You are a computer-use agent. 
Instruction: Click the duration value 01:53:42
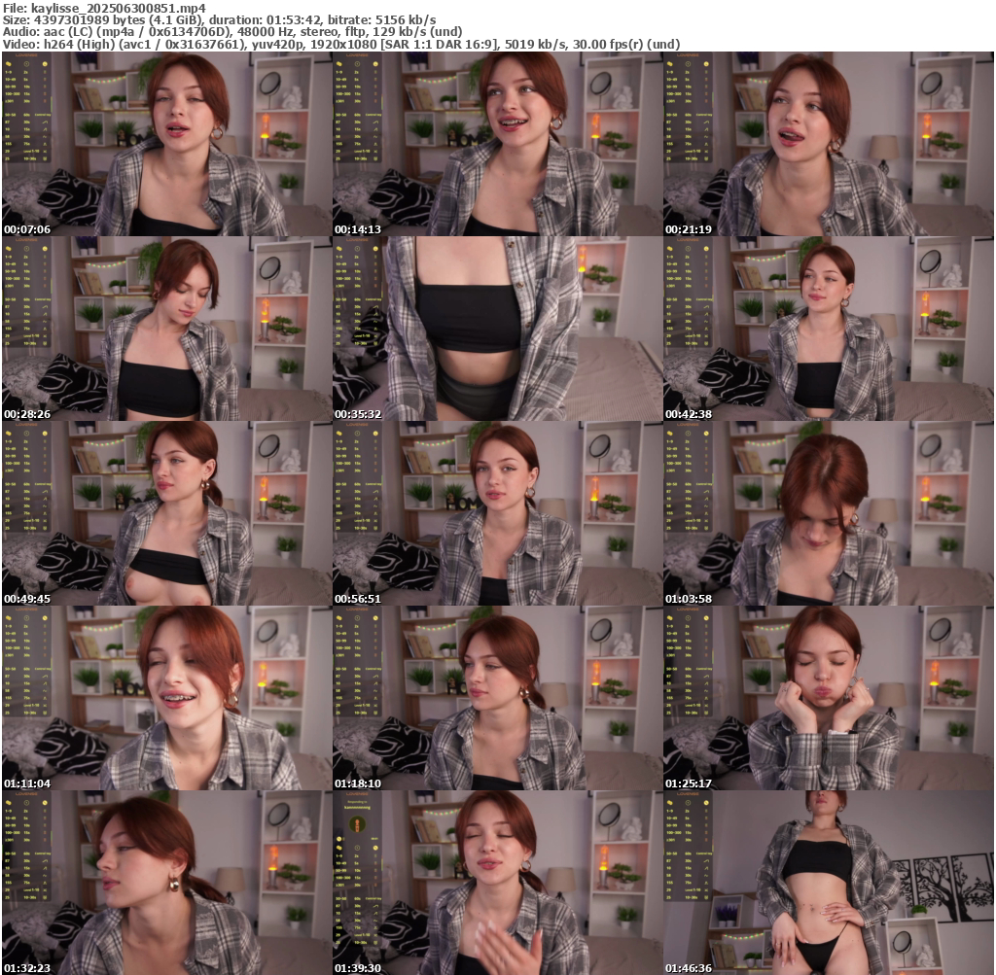tap(289, 19)
